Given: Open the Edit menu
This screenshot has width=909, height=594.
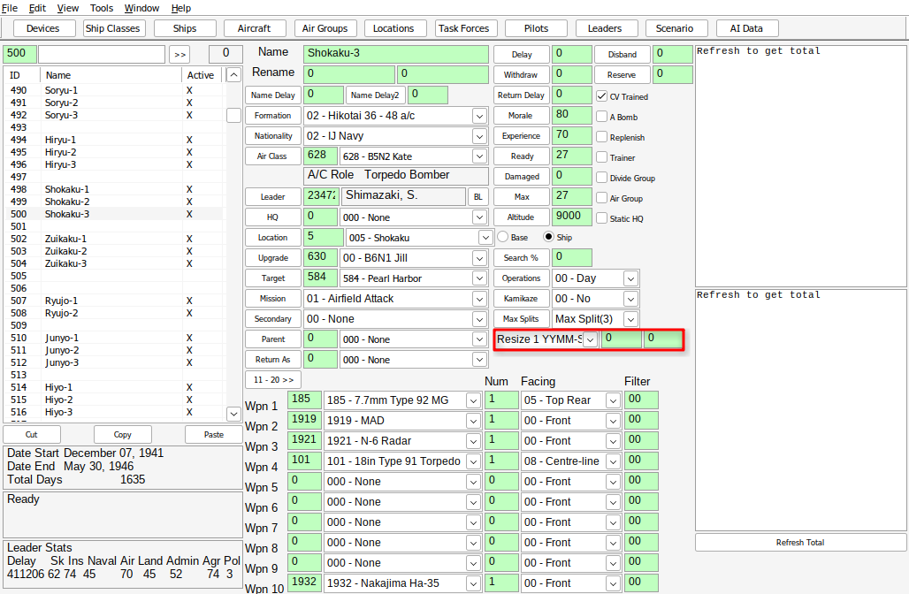Looking at the screenshot, I should coord(38,8).
